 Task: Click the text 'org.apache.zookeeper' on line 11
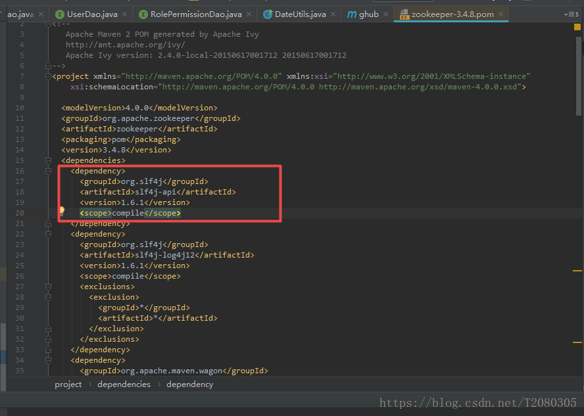point(149,118)
